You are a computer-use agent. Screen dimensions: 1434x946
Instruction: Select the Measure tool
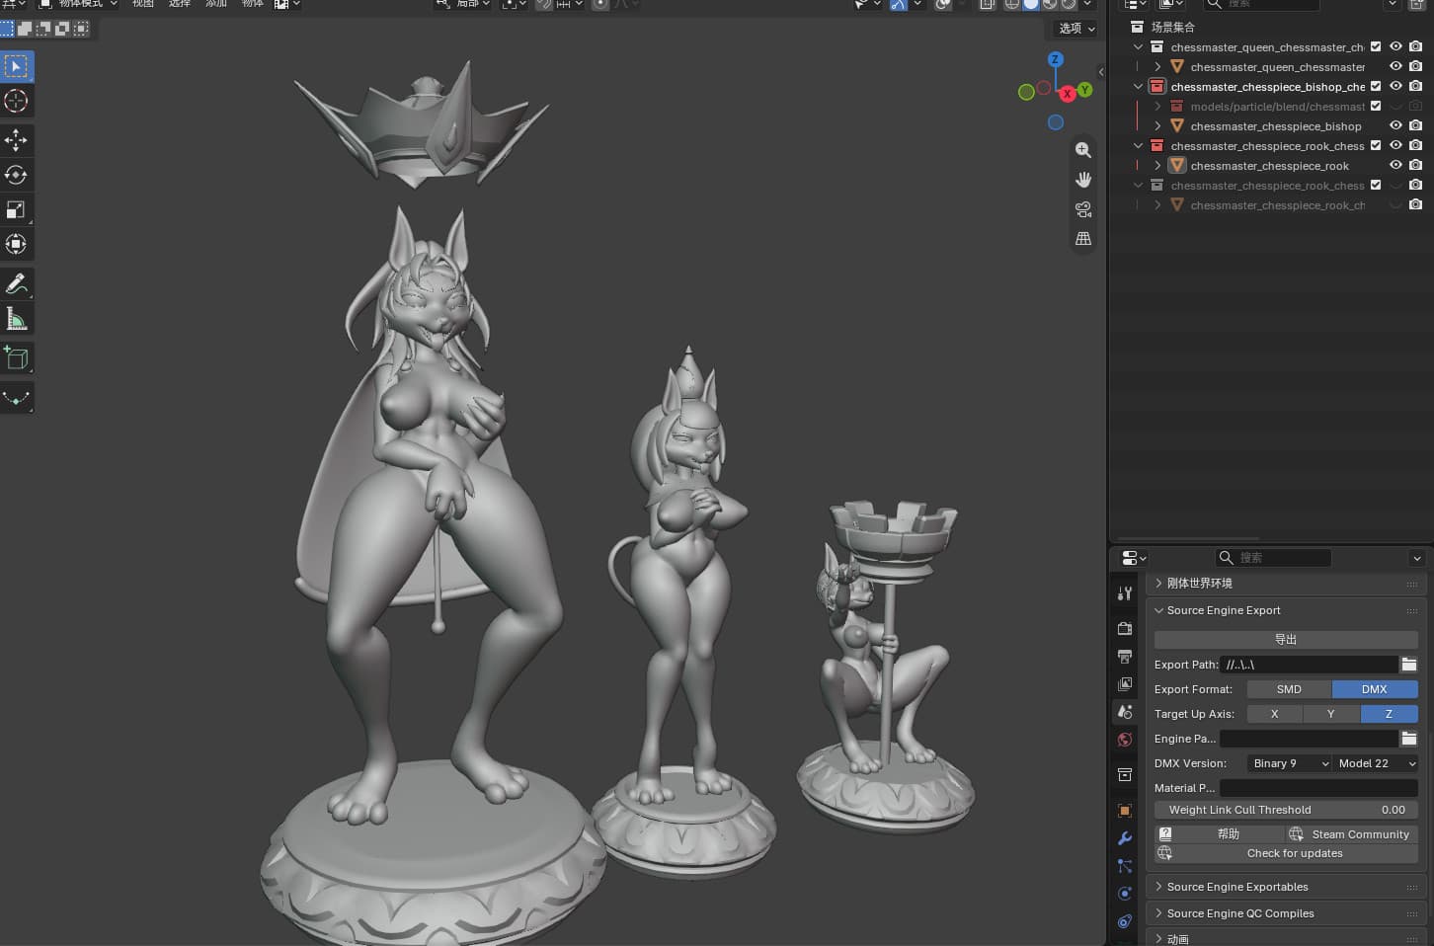click(x=16, y=318)
